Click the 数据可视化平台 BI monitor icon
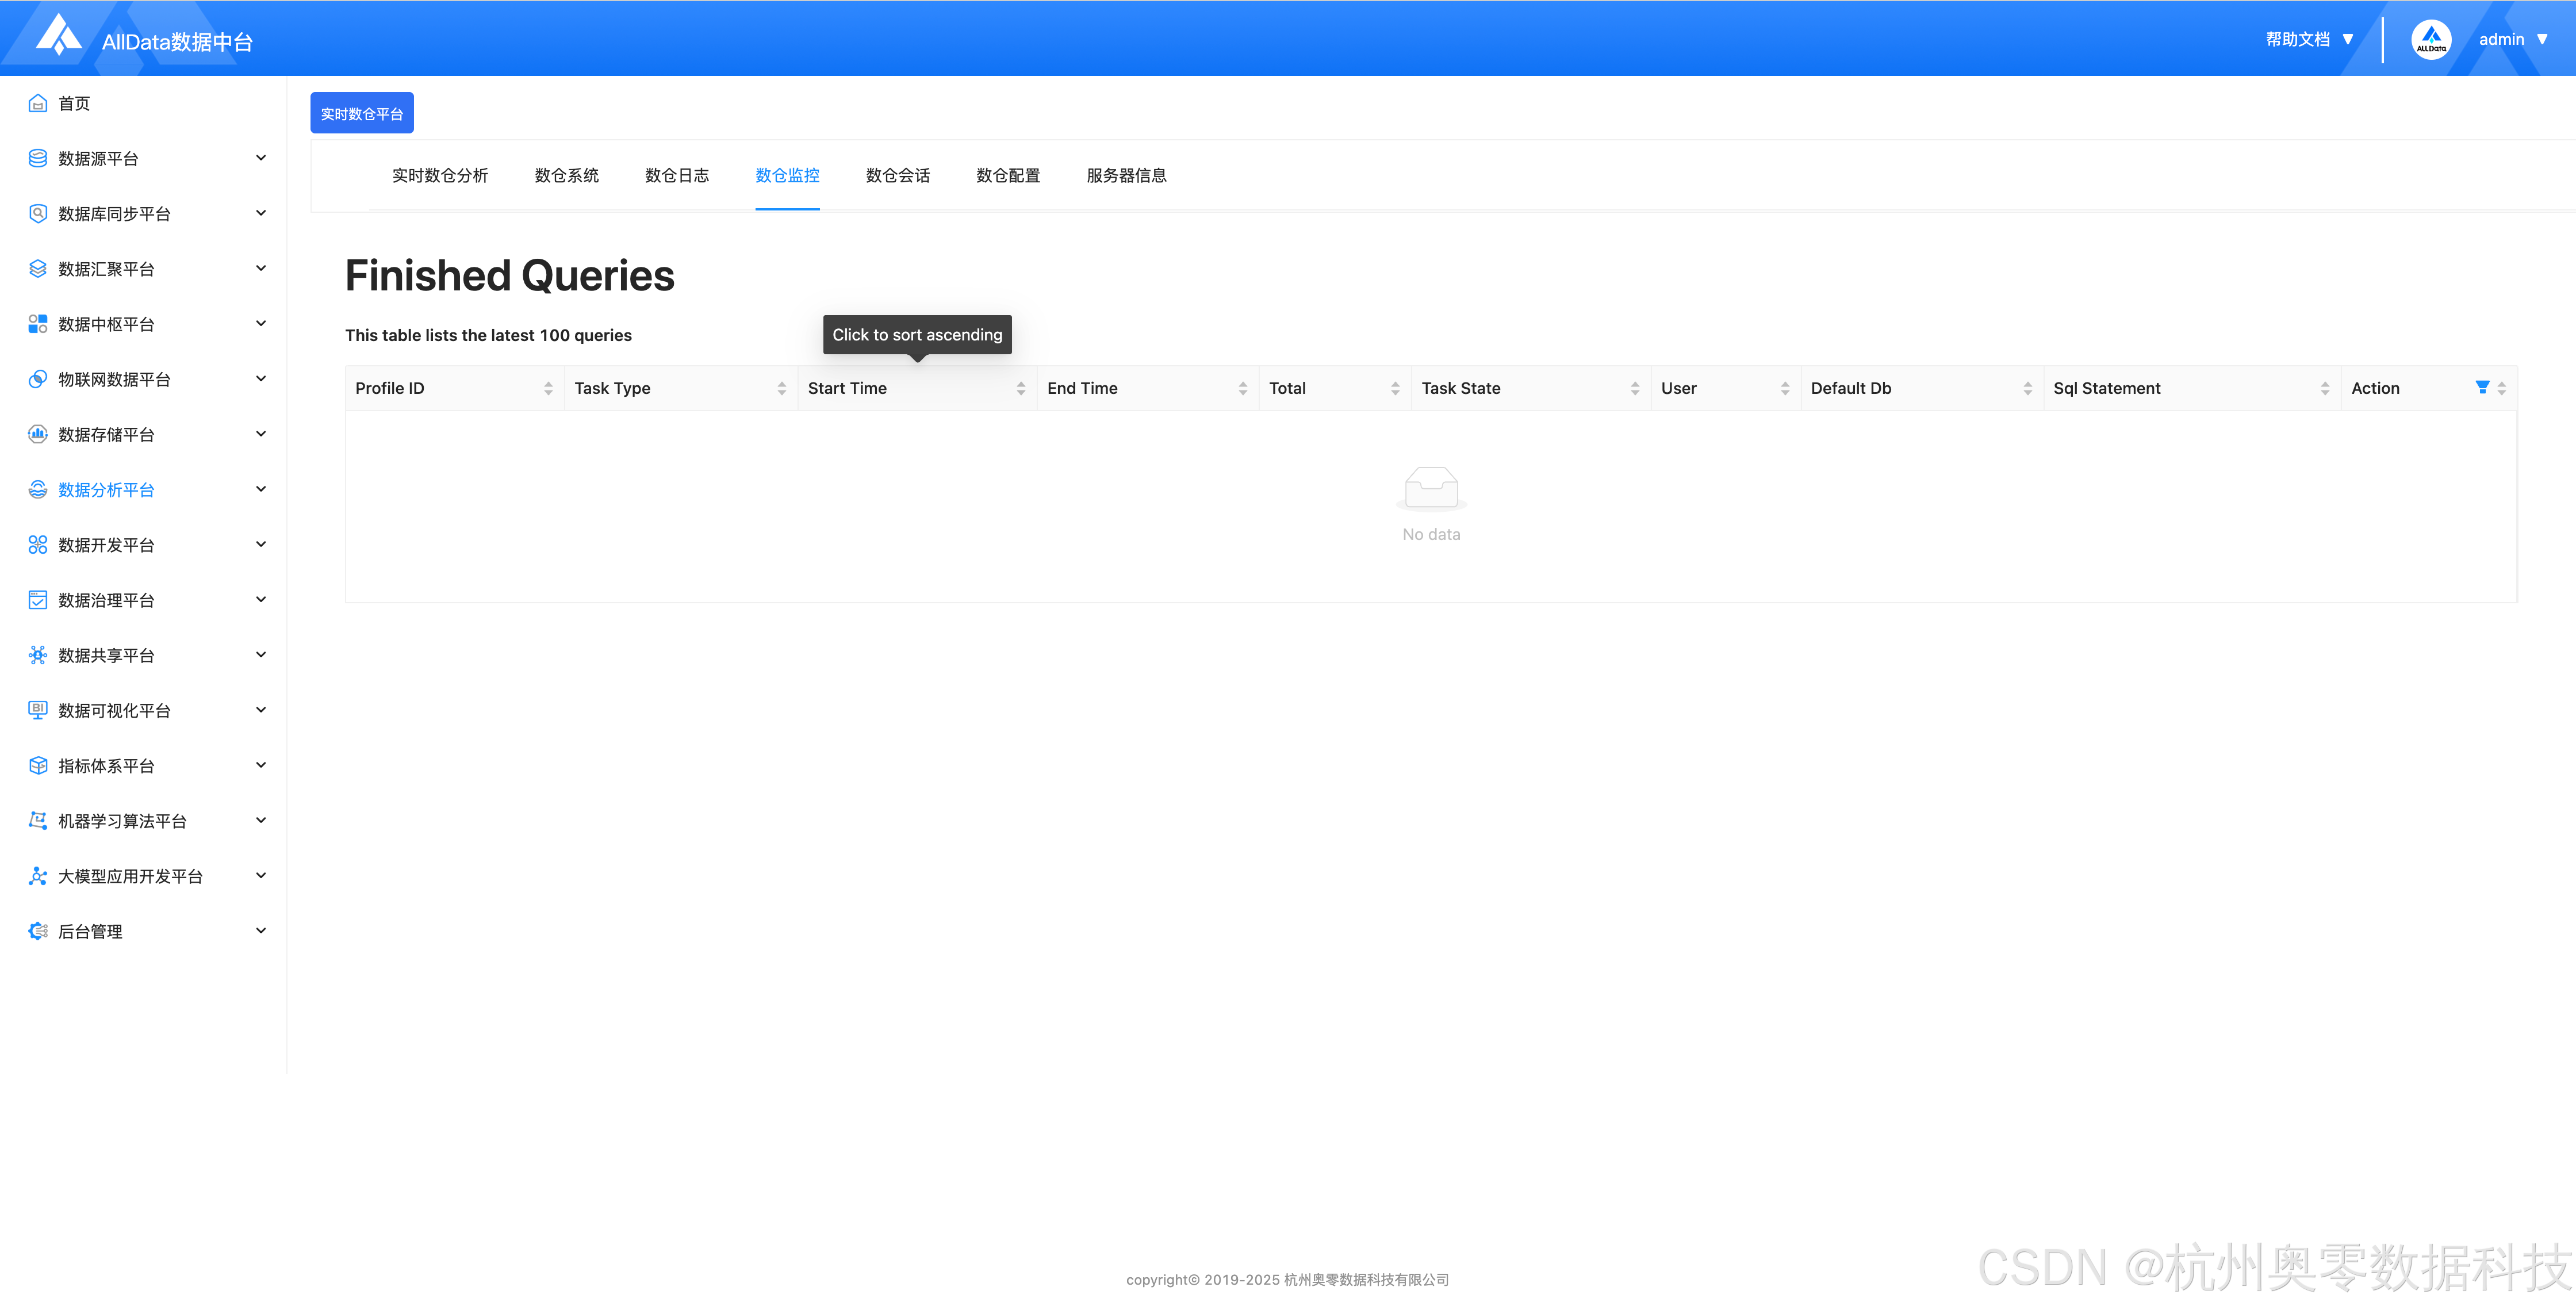Screen dimensions: 2576x1310 (x=38, y=710)
